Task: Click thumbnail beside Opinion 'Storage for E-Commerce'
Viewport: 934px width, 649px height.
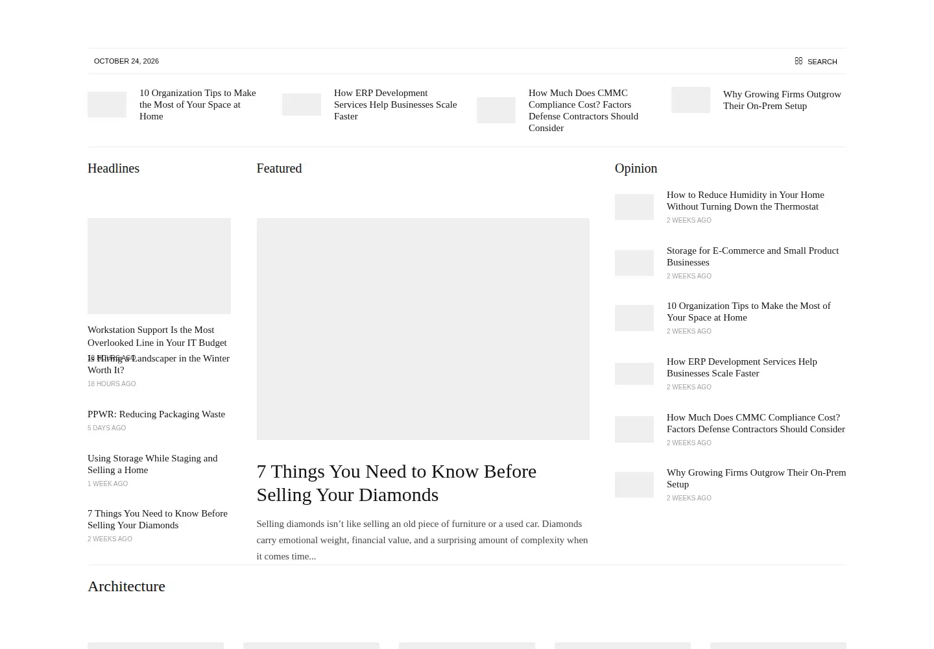Action: point(634,263)
